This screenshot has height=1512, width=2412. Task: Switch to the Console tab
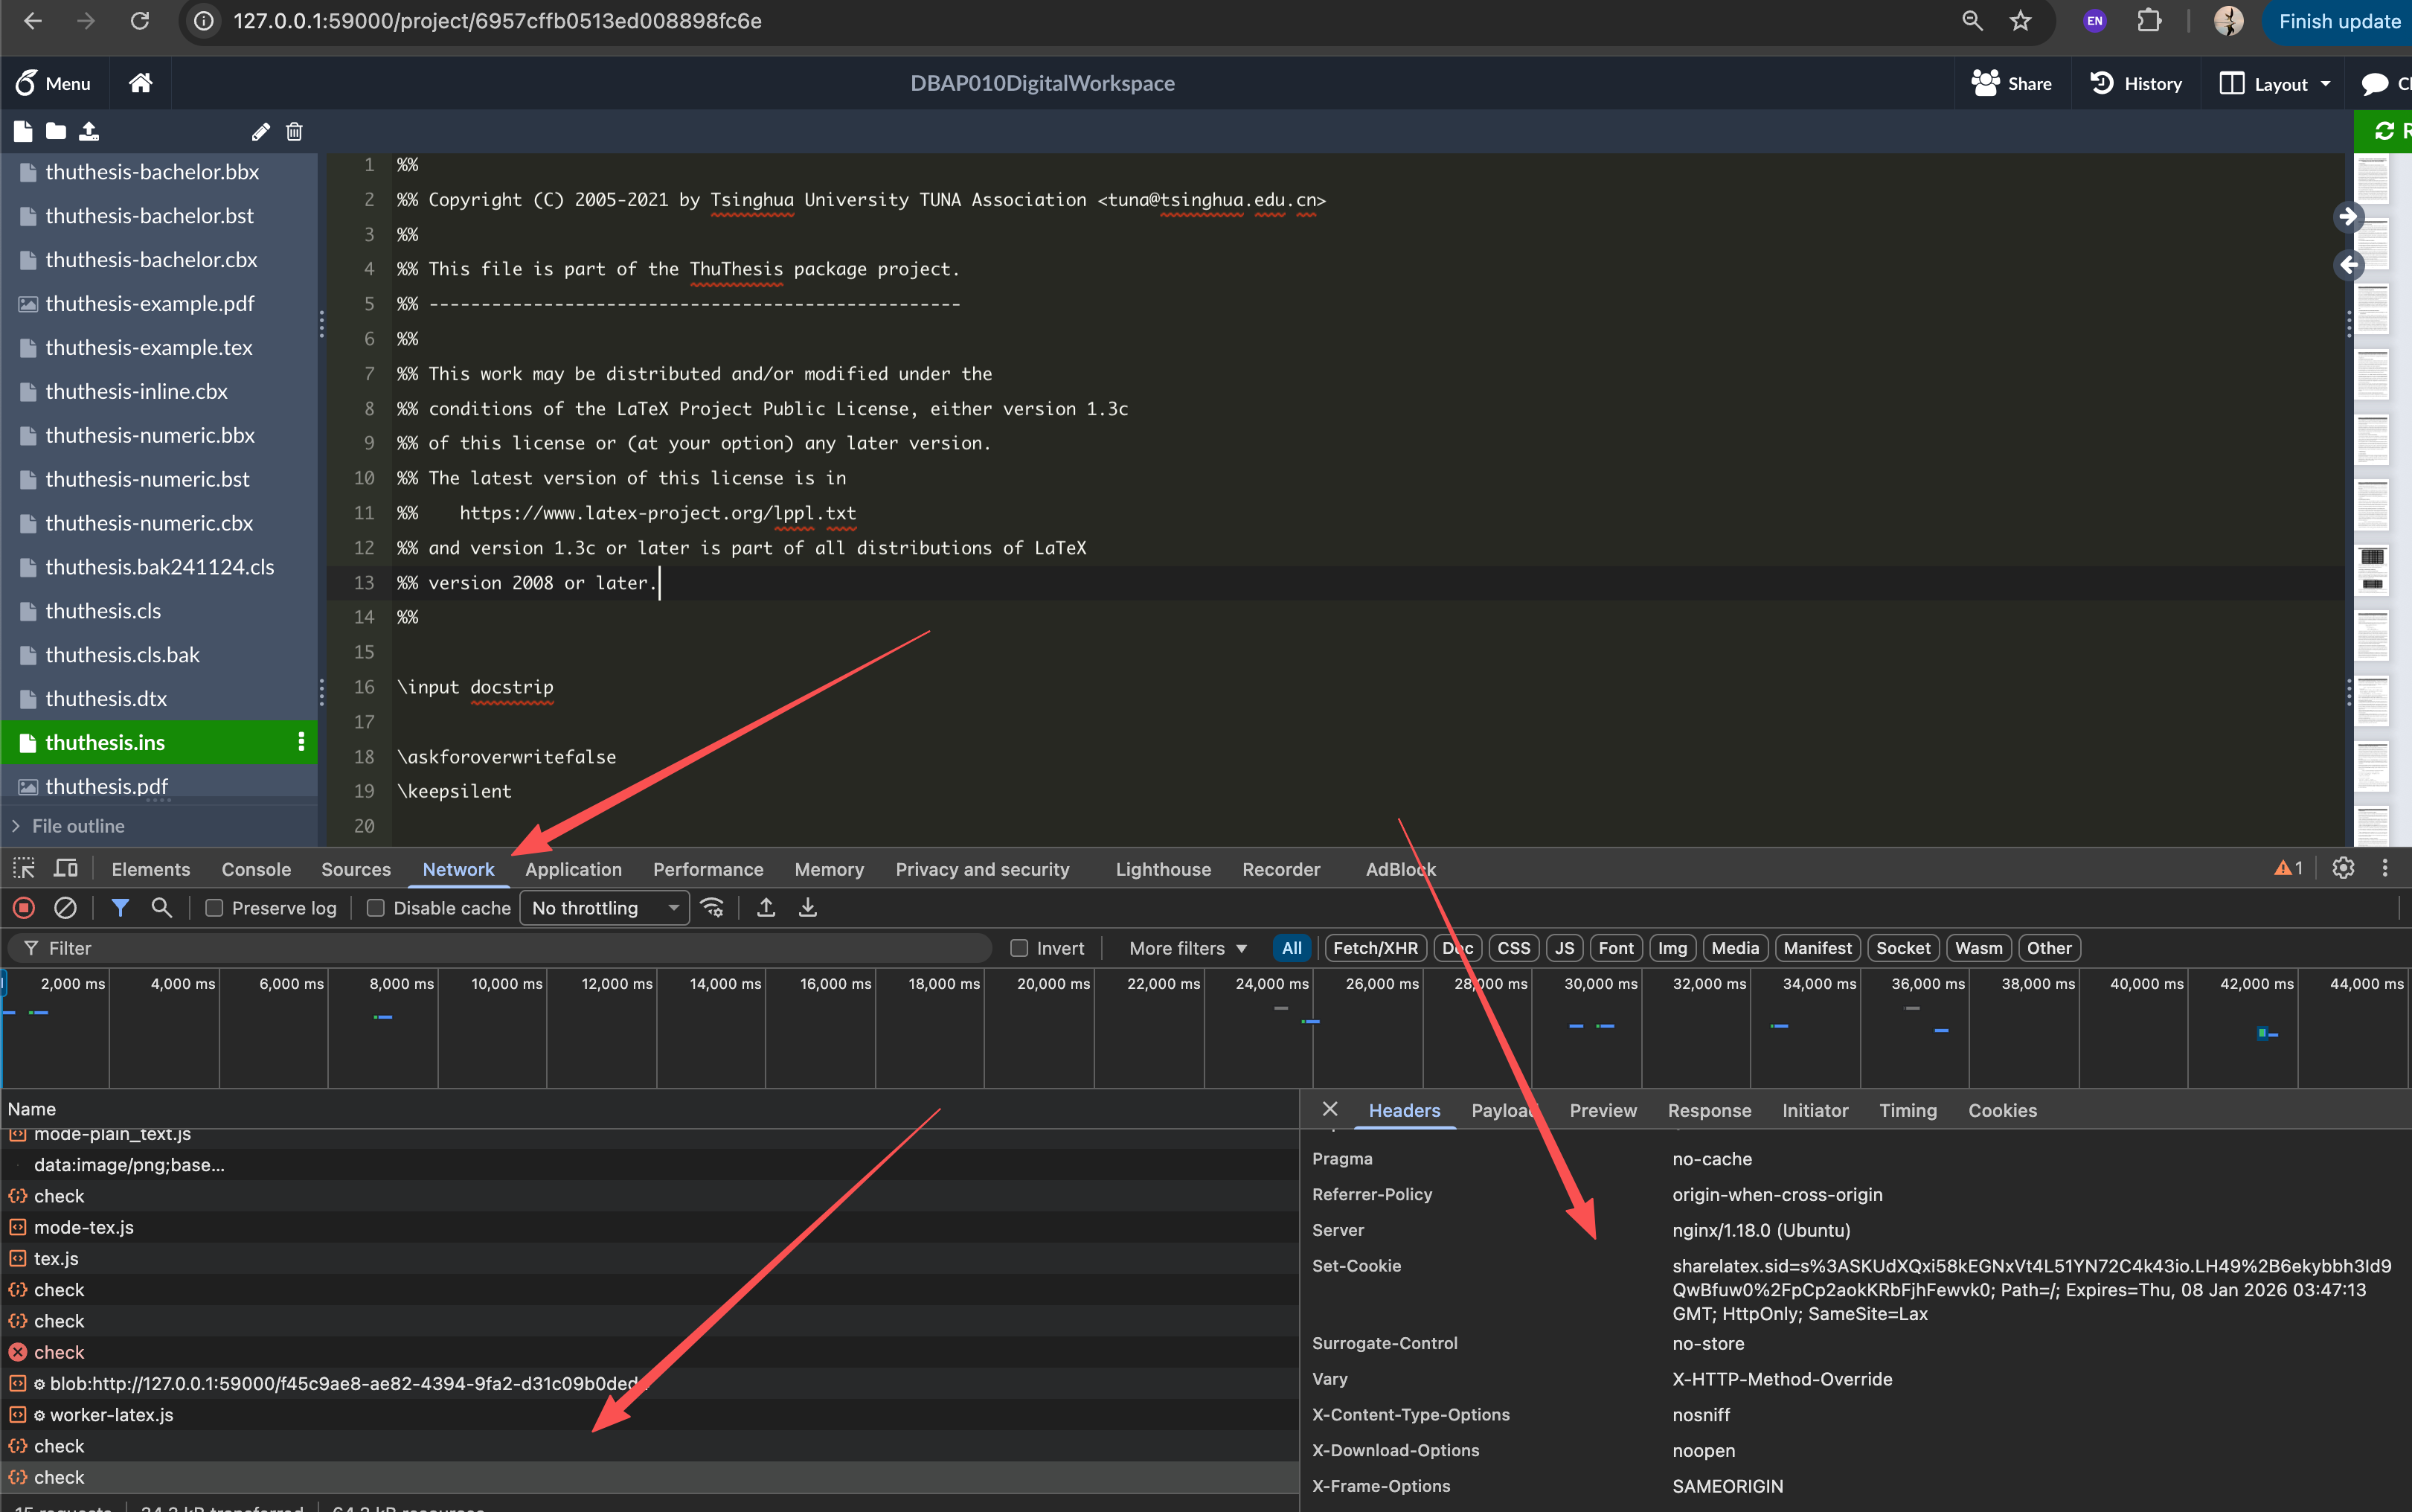coord(256,869)
